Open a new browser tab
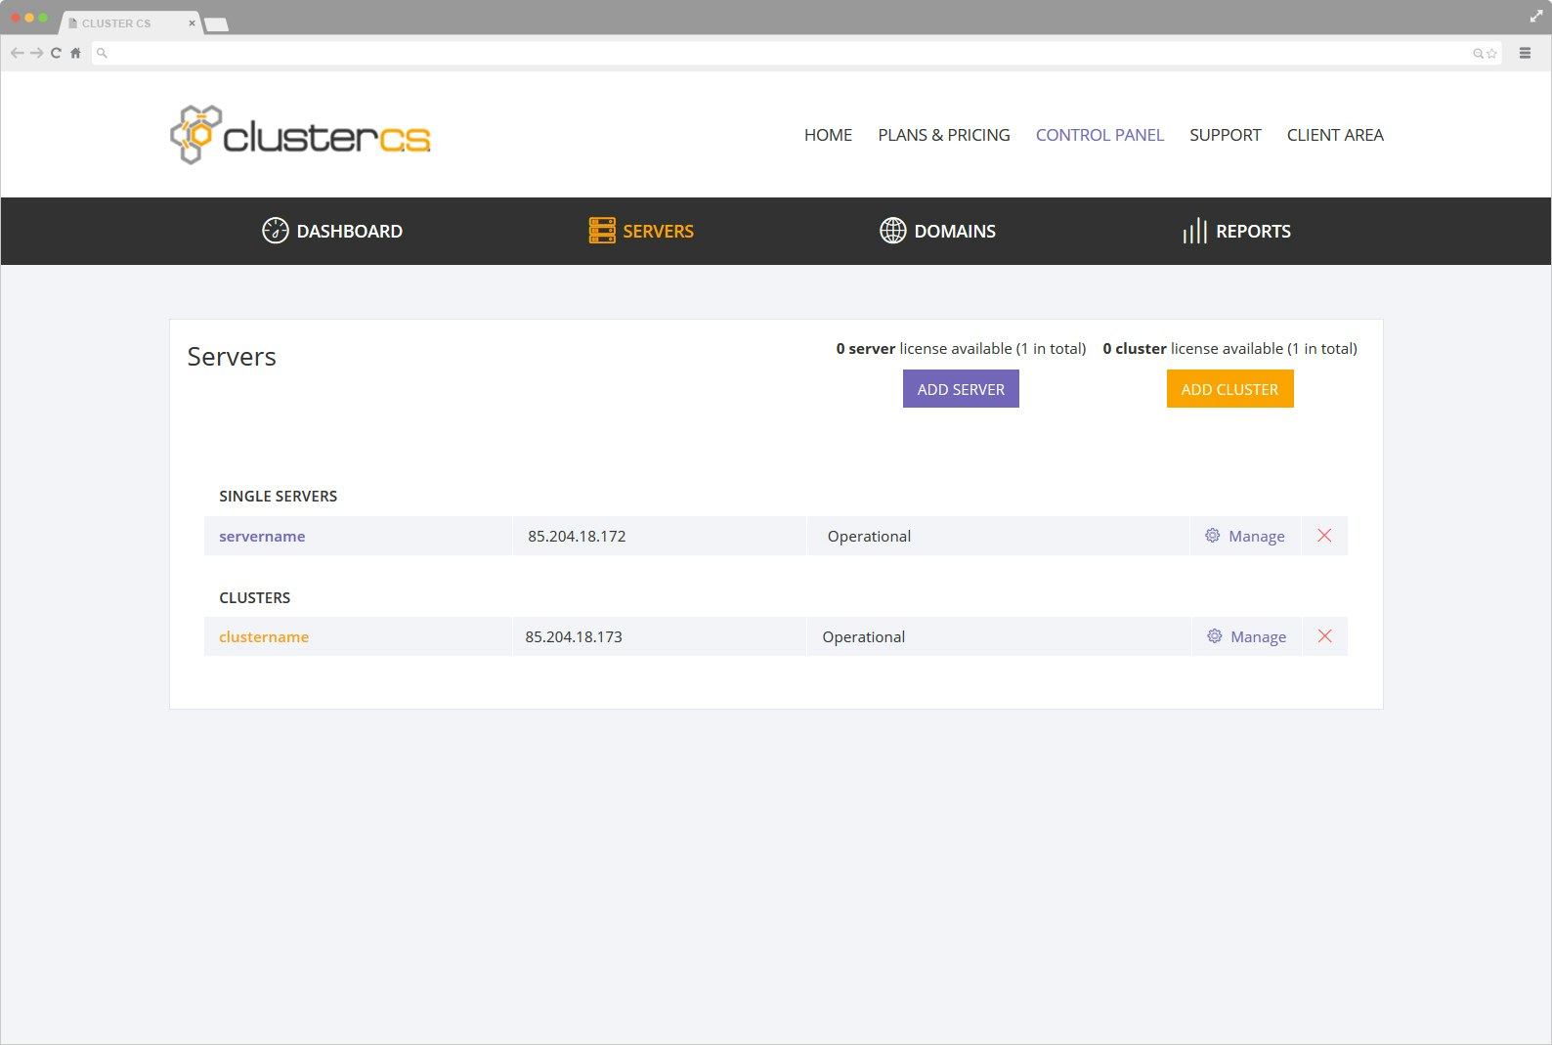 pos(217,24)
